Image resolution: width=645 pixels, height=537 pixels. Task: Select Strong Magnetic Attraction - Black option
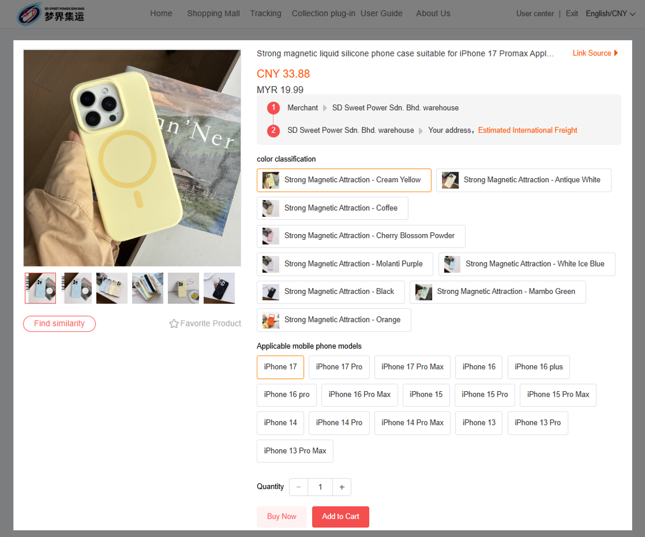tap(331, 292)
